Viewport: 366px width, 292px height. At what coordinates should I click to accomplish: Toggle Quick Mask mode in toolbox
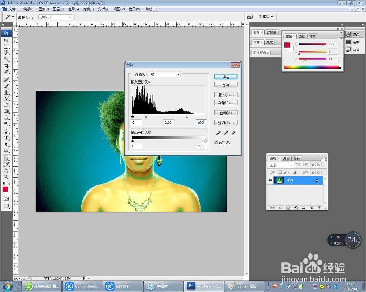click(x=6, y=199)
